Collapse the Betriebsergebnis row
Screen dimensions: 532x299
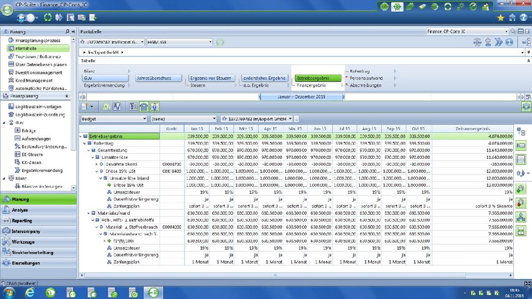[81, 137]
